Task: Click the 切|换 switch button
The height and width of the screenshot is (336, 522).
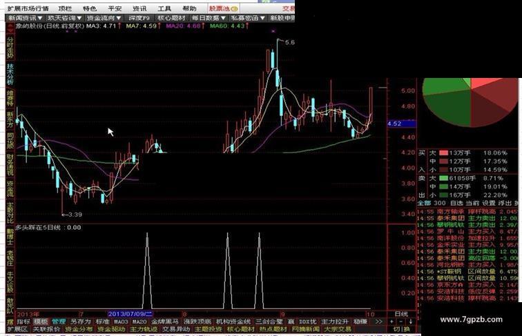Action: click(402, 329)
